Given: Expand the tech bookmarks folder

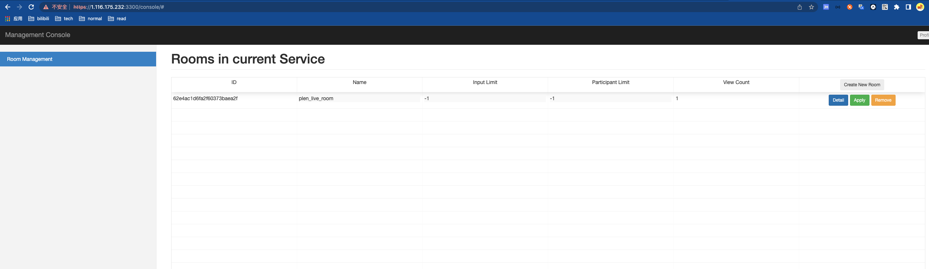Looking at the screenshot, I should (x=64, y=19).
